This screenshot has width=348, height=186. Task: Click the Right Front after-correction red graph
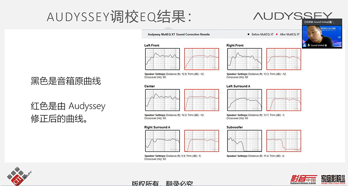284,59
